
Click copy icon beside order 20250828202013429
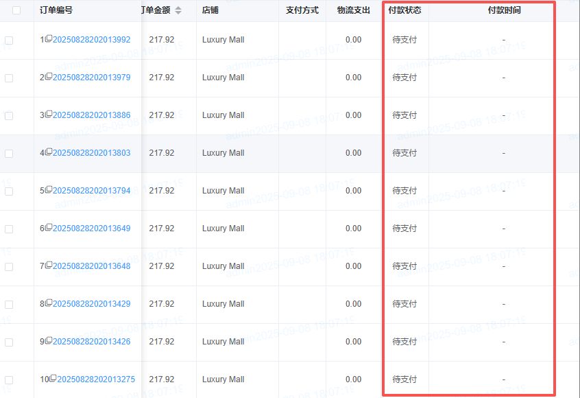point(49,303)
